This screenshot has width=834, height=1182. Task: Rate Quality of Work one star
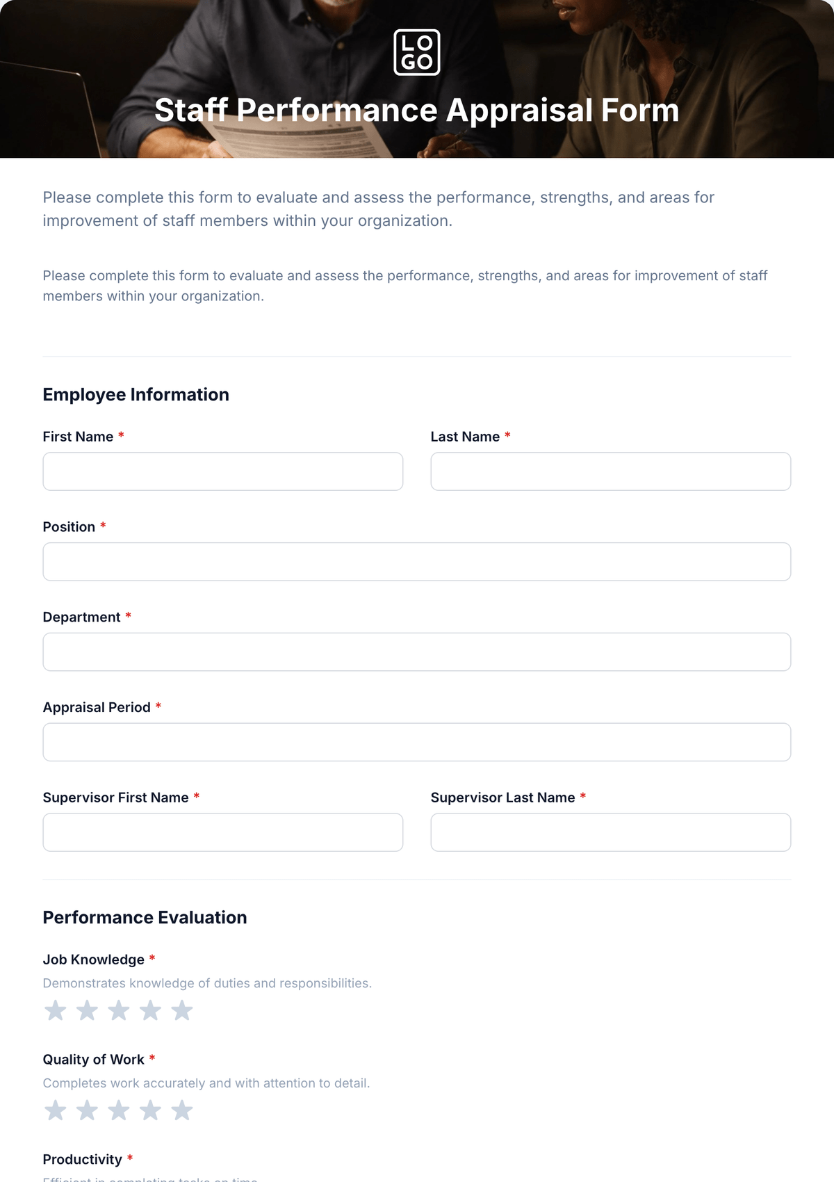click(56, 1110)
